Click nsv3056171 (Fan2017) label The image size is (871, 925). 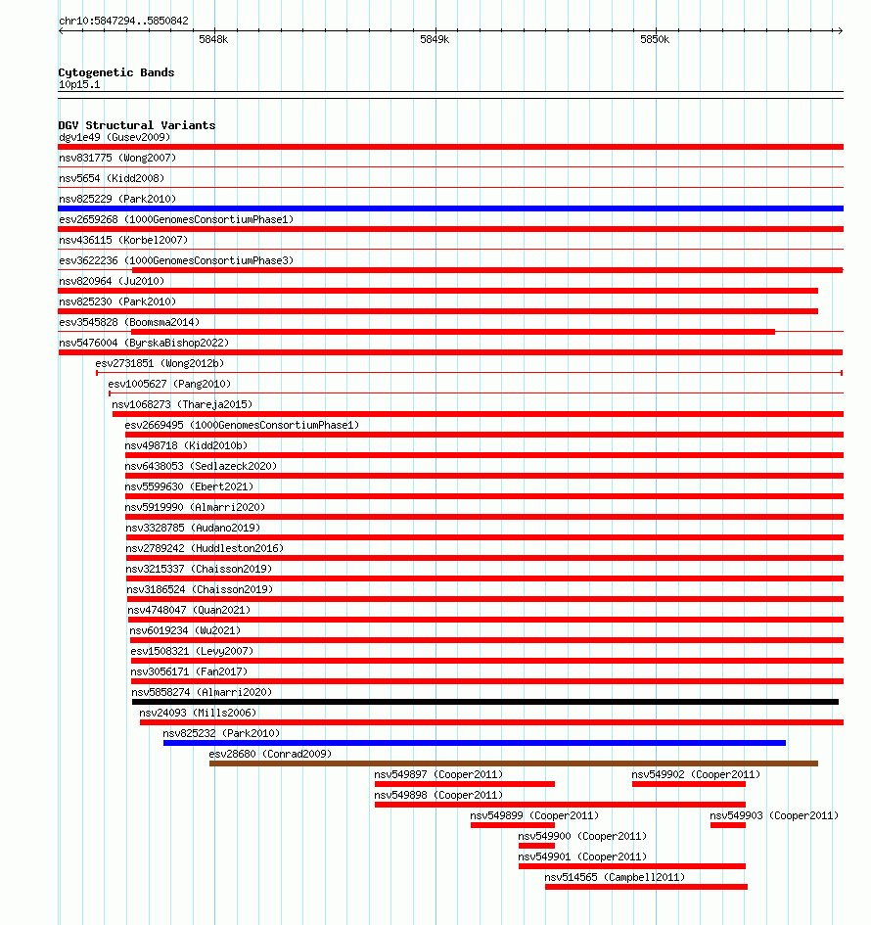(189, 671)
